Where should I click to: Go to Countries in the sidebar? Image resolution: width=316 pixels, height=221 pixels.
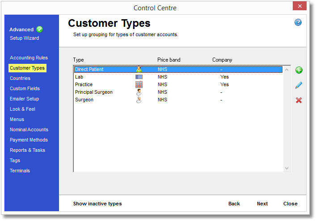coord(20,78)
